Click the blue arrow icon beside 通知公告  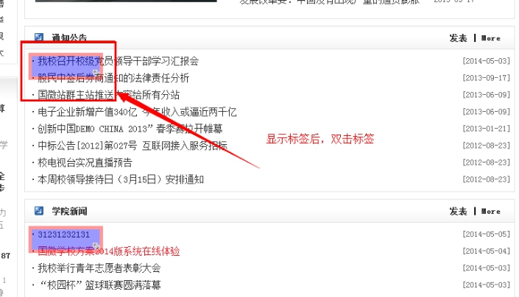tap(39, 37)
